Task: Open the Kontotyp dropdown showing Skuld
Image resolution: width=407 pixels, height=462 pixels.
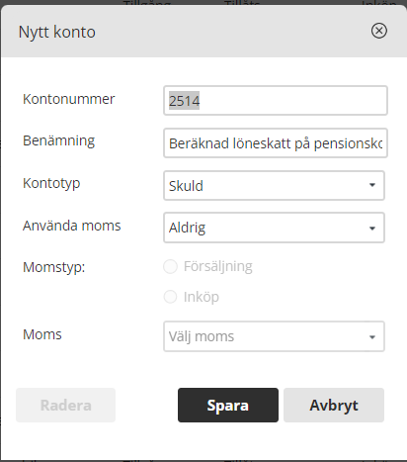Action: pyautogui.click(x=274, y=185)
